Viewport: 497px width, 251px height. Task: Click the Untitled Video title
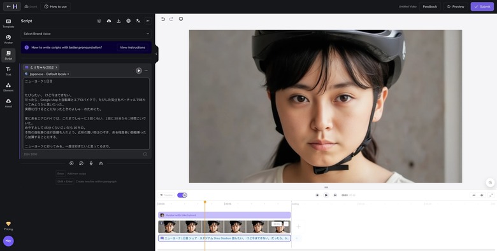[407, 6]
